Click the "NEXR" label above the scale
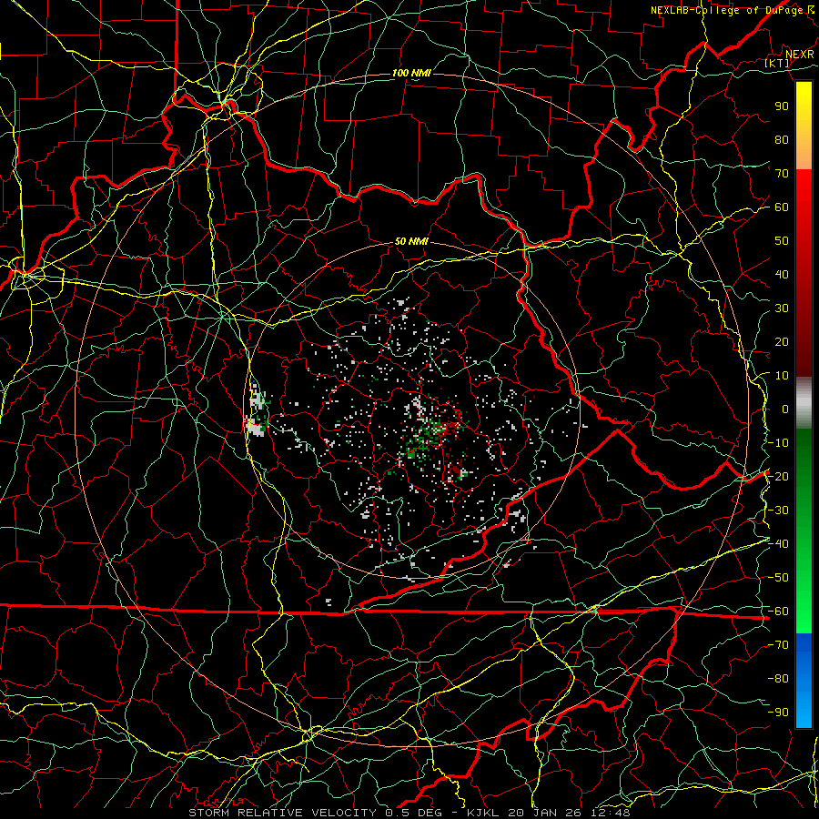 point(800,55)
